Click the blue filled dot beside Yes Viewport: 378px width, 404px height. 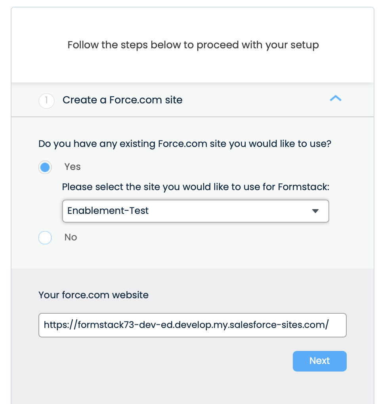click(x=45, y=168)
